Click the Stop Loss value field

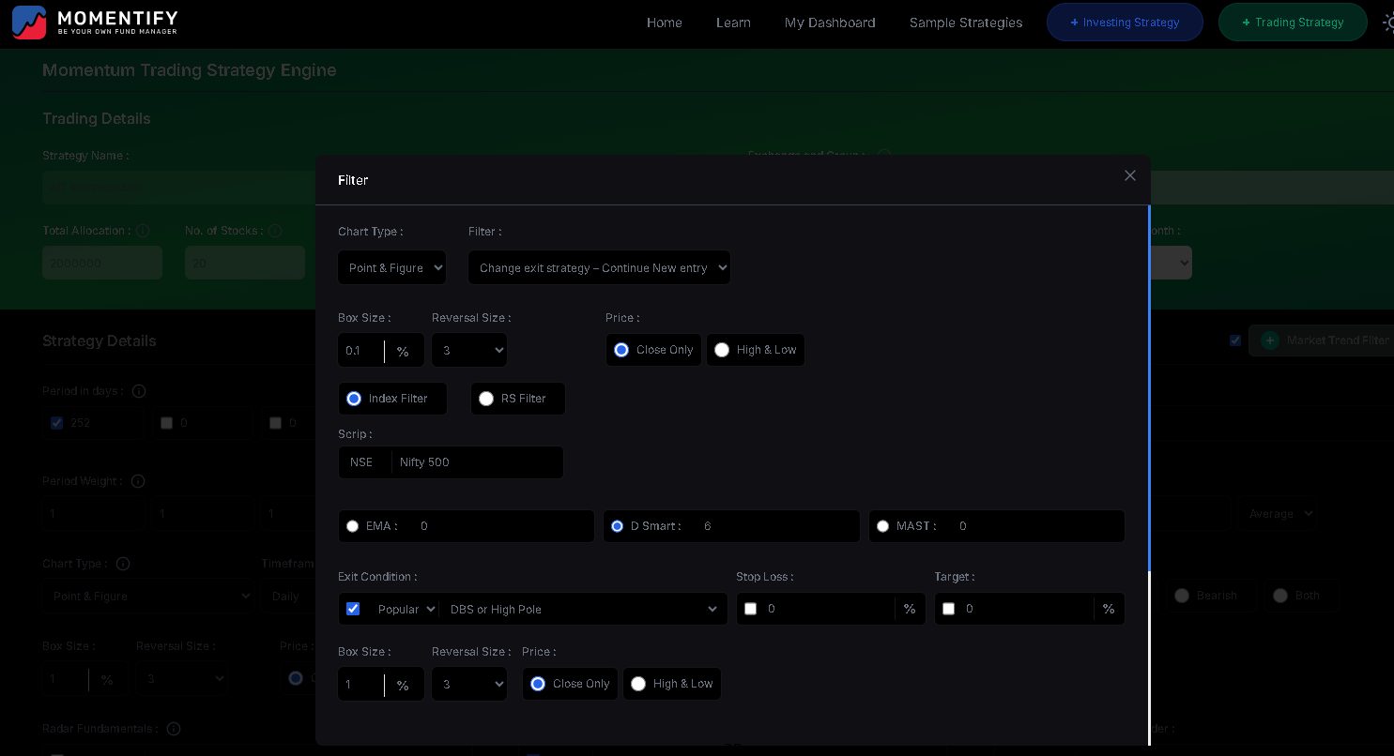(828, 609)
